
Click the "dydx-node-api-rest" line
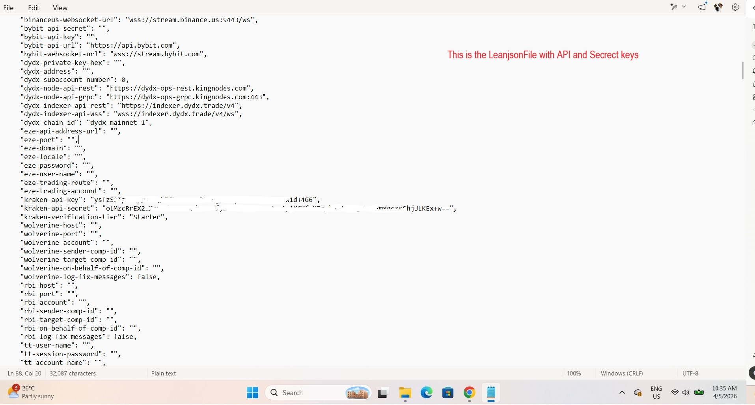(137, 88)
